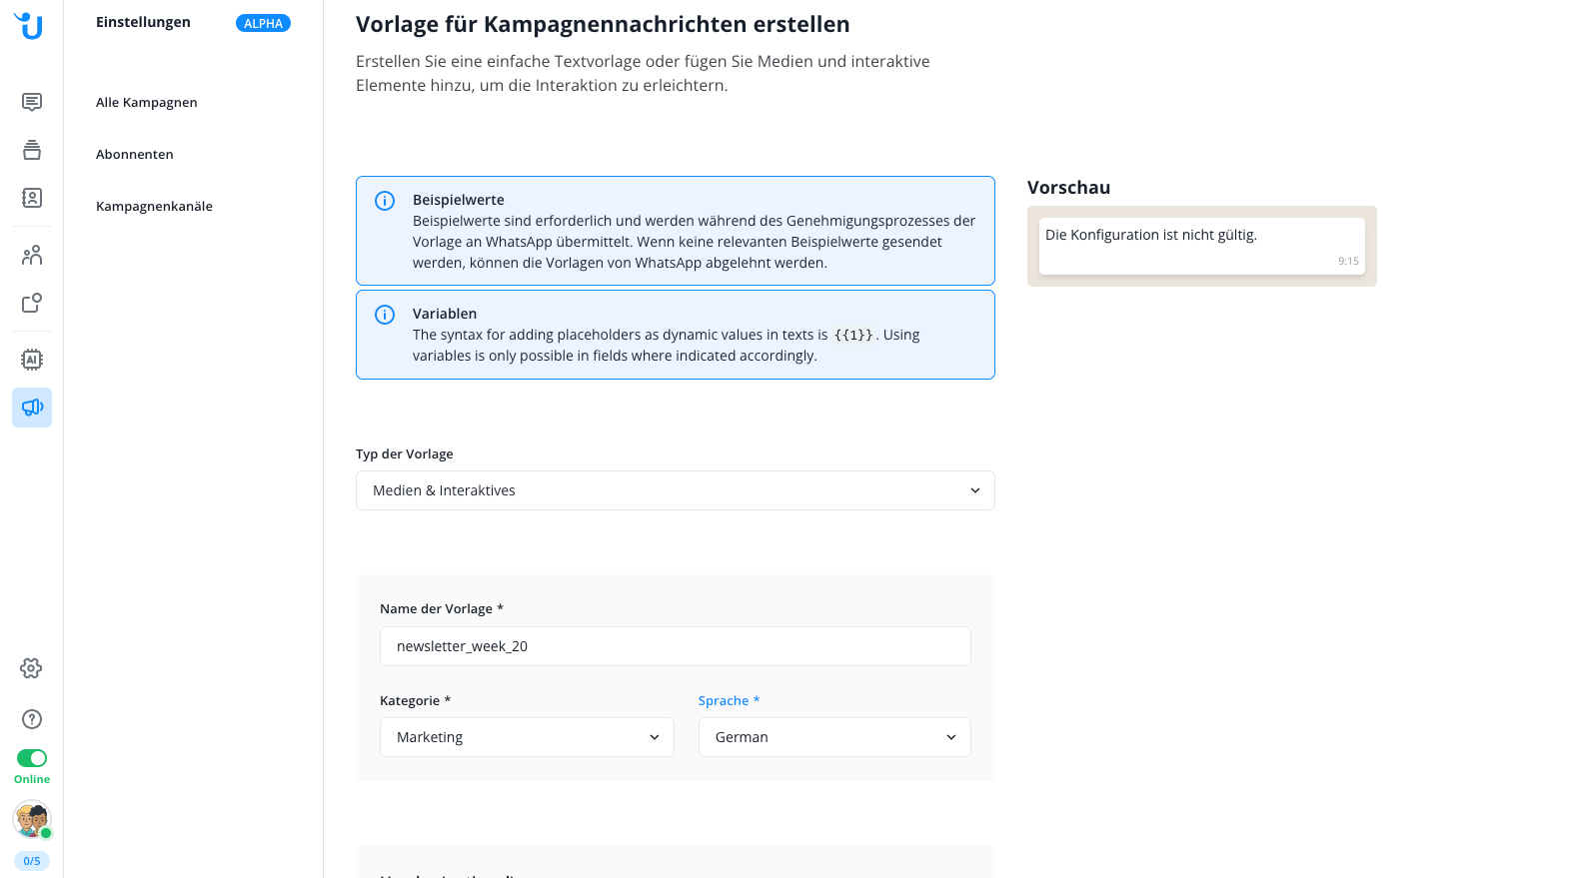Open the team members icon
Screen dimensions: 1584x878
click(x=32, y=256)
